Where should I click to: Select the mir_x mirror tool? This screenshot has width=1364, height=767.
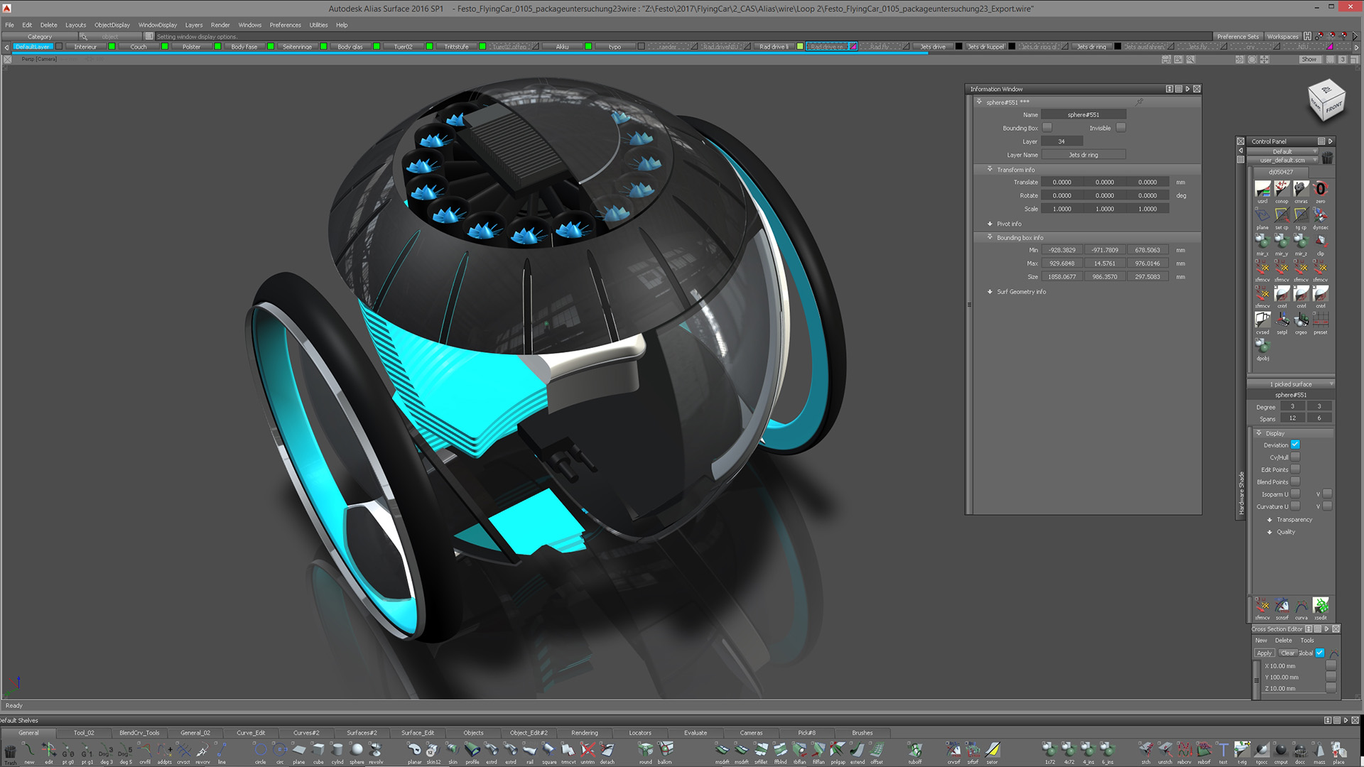[1262, 244]
